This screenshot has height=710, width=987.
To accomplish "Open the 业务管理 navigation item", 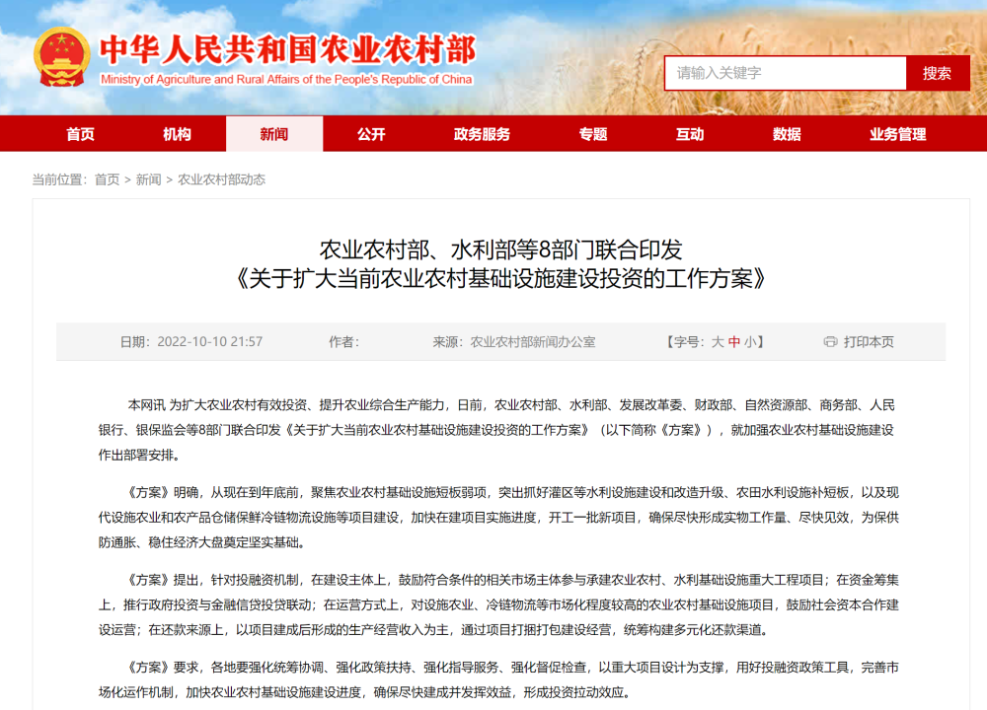I will [897, 134].
